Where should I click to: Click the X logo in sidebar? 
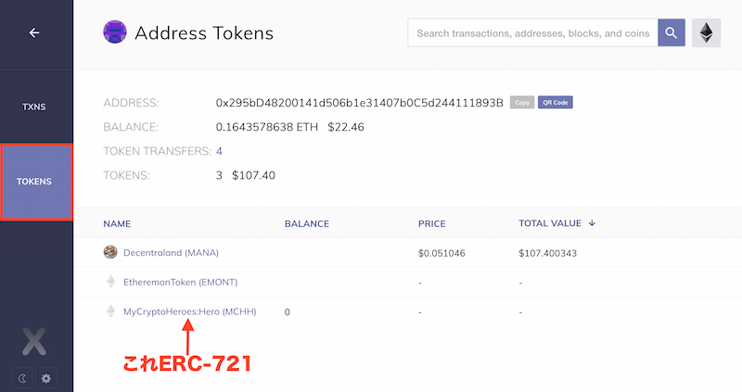click(x=34, y=341)
